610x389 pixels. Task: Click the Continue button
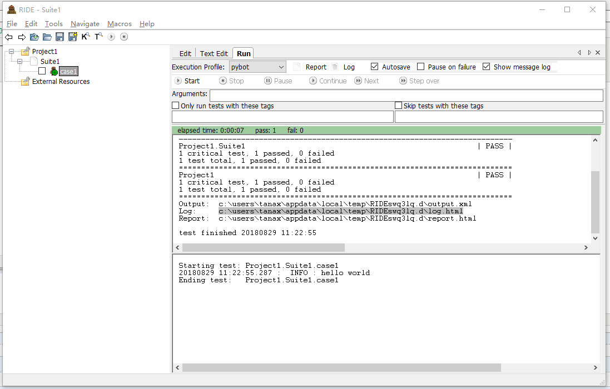coord(328,81)
